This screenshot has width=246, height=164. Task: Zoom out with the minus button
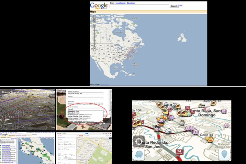point(94,50)
